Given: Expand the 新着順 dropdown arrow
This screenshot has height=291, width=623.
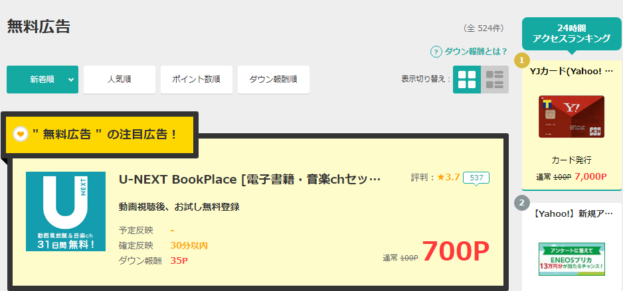Looking at the screenshot, I should 70,80.
